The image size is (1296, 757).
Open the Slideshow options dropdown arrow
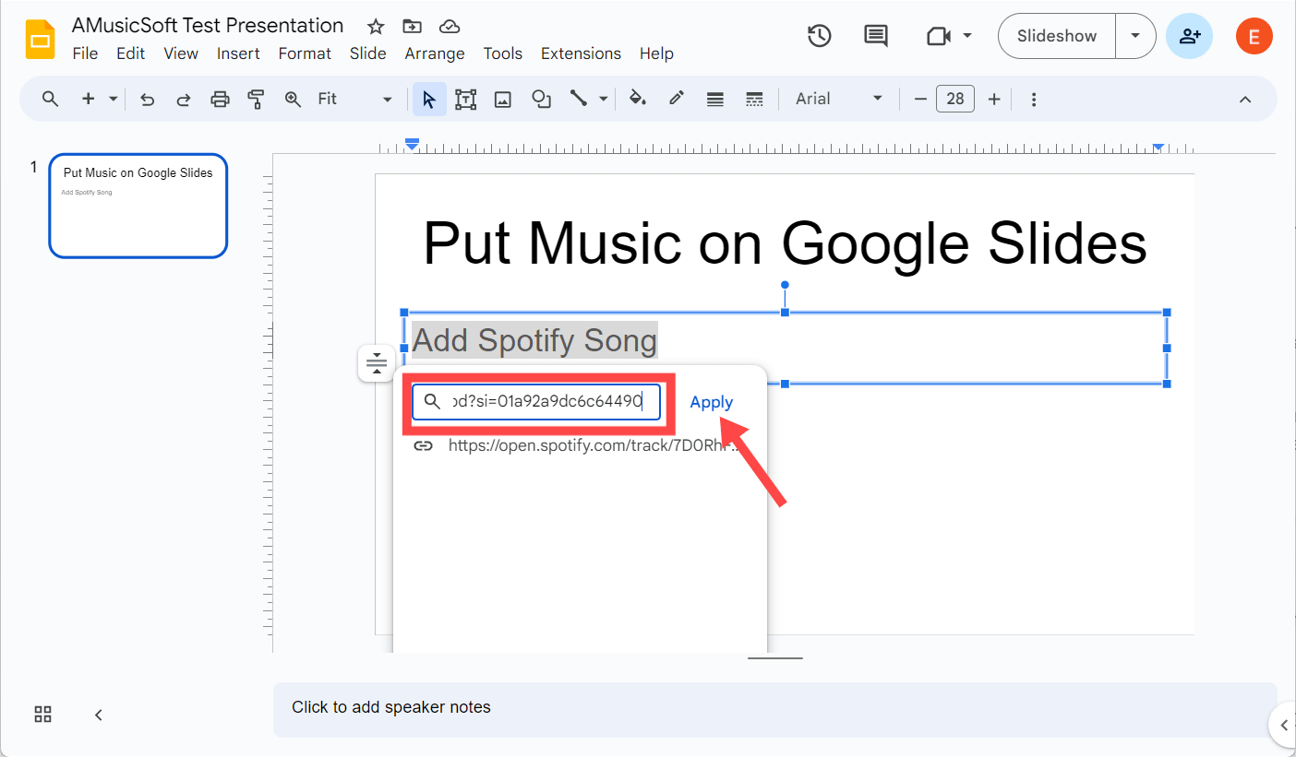[1135, 36]
